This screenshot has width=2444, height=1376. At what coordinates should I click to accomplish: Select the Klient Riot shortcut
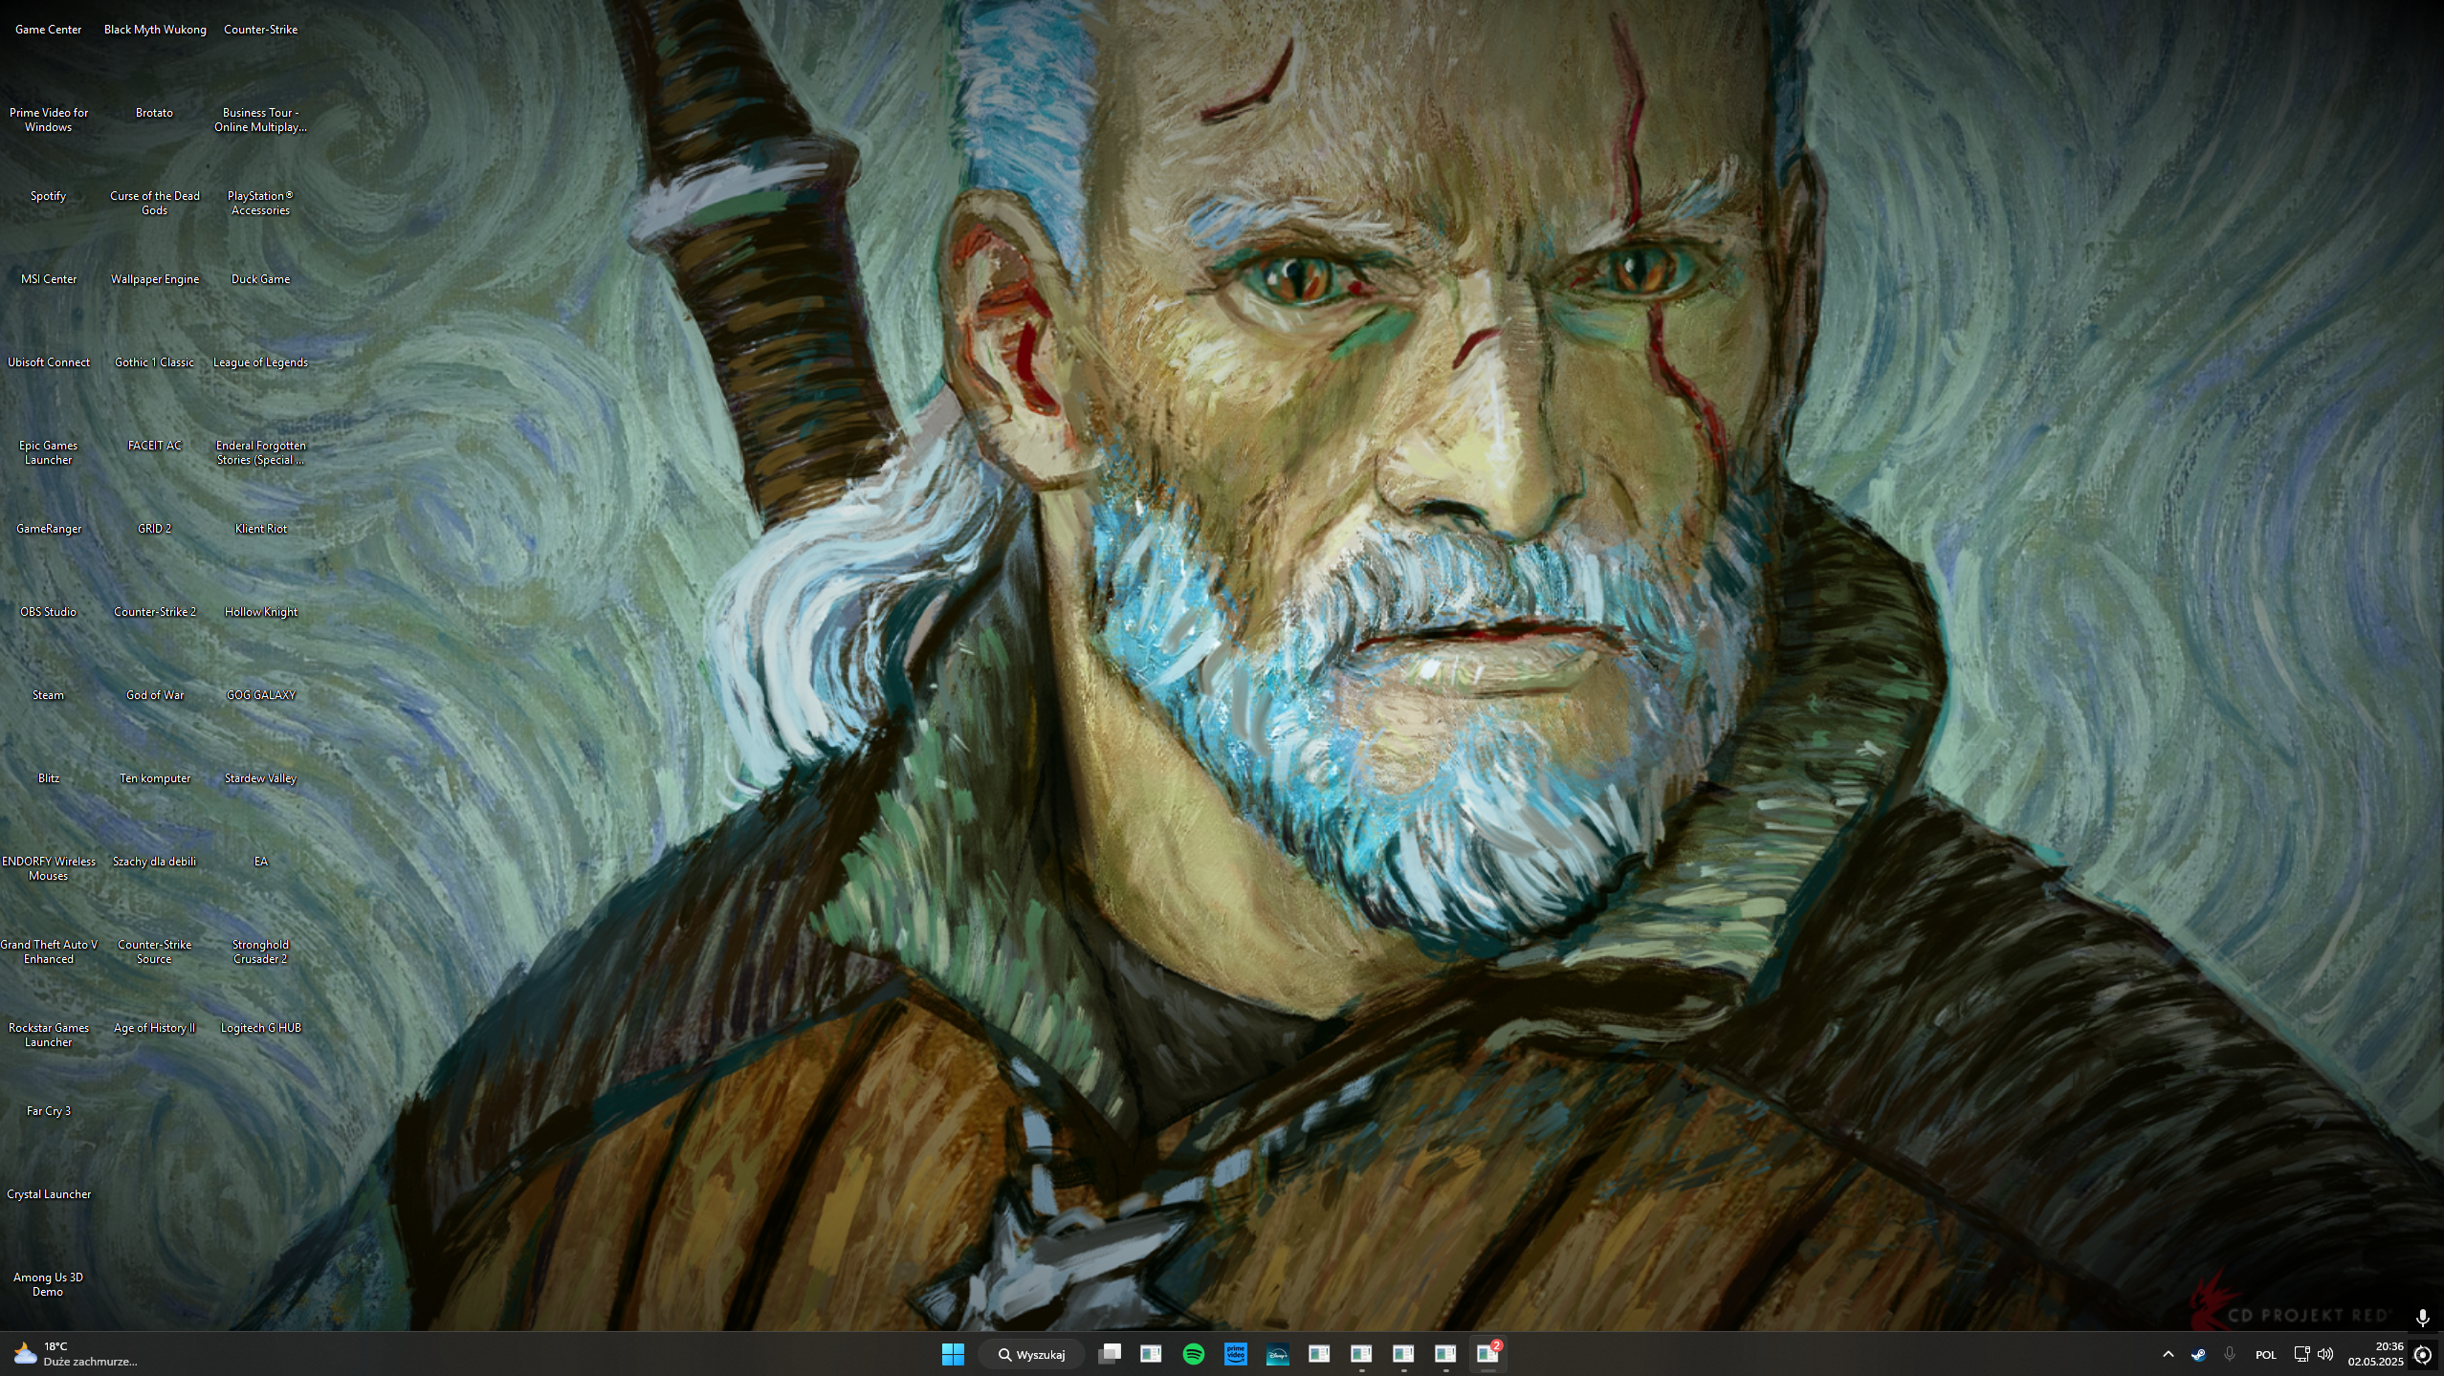260,529
